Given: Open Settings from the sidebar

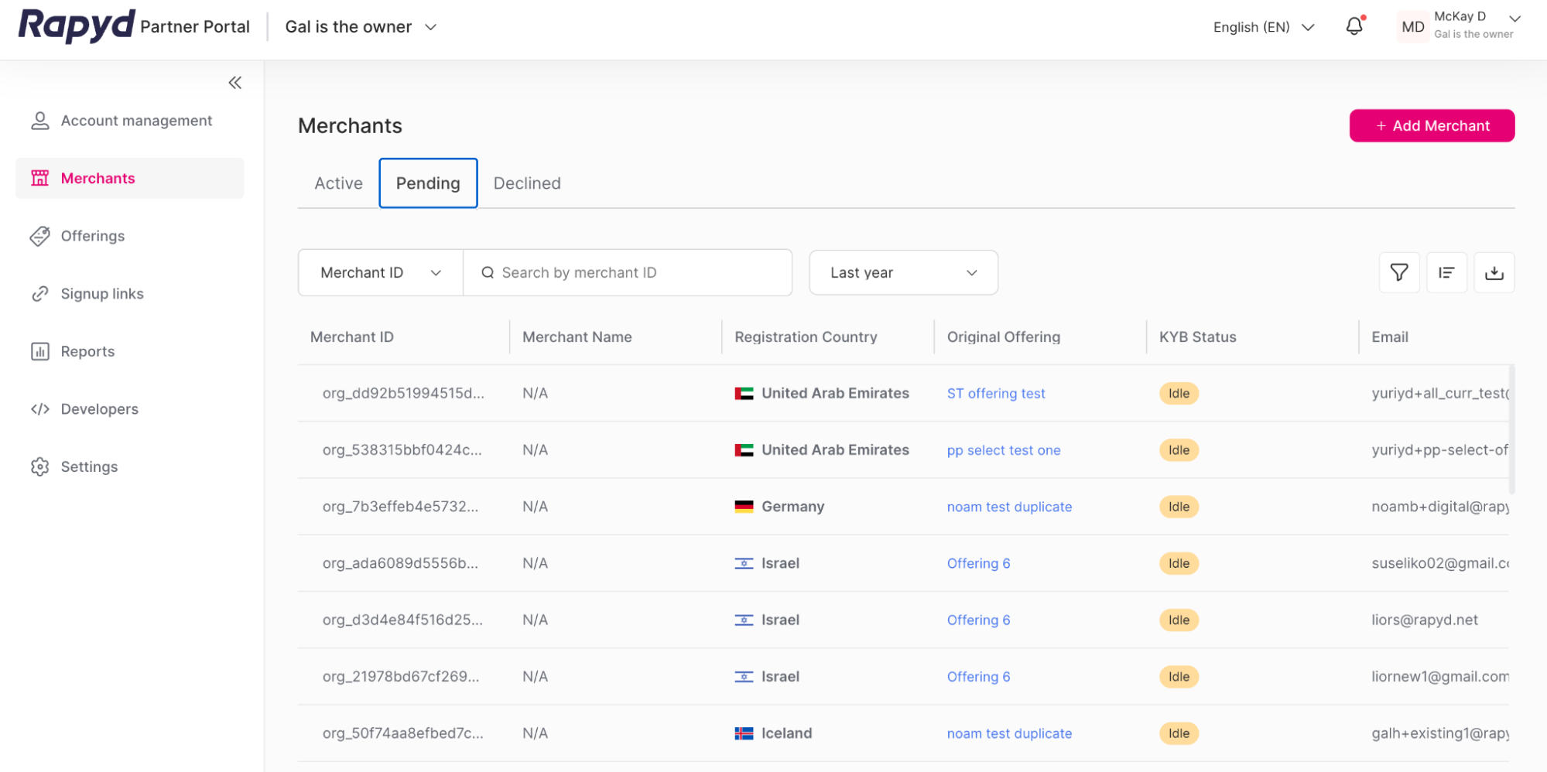Looking at the screenshot, I should (89, 466).
